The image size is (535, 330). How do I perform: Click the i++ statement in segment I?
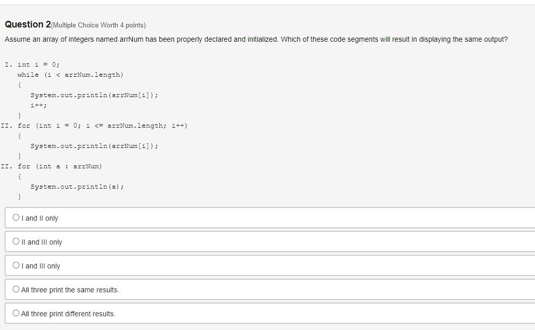click(x=39, y=105)
